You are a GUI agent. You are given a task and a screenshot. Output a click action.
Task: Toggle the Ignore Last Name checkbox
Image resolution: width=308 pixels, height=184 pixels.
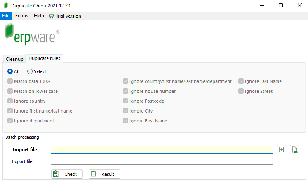(x=241, y=81)
